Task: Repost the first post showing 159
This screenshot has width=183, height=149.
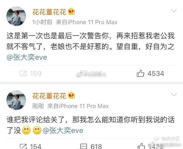Action: (x=31, y=73)
